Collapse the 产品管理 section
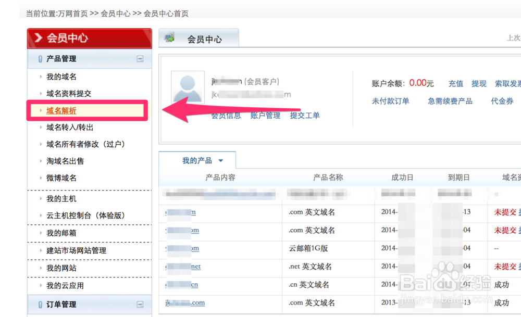This screenshot has height=317, width=521. pyautogui.click(x=140, y=59)
